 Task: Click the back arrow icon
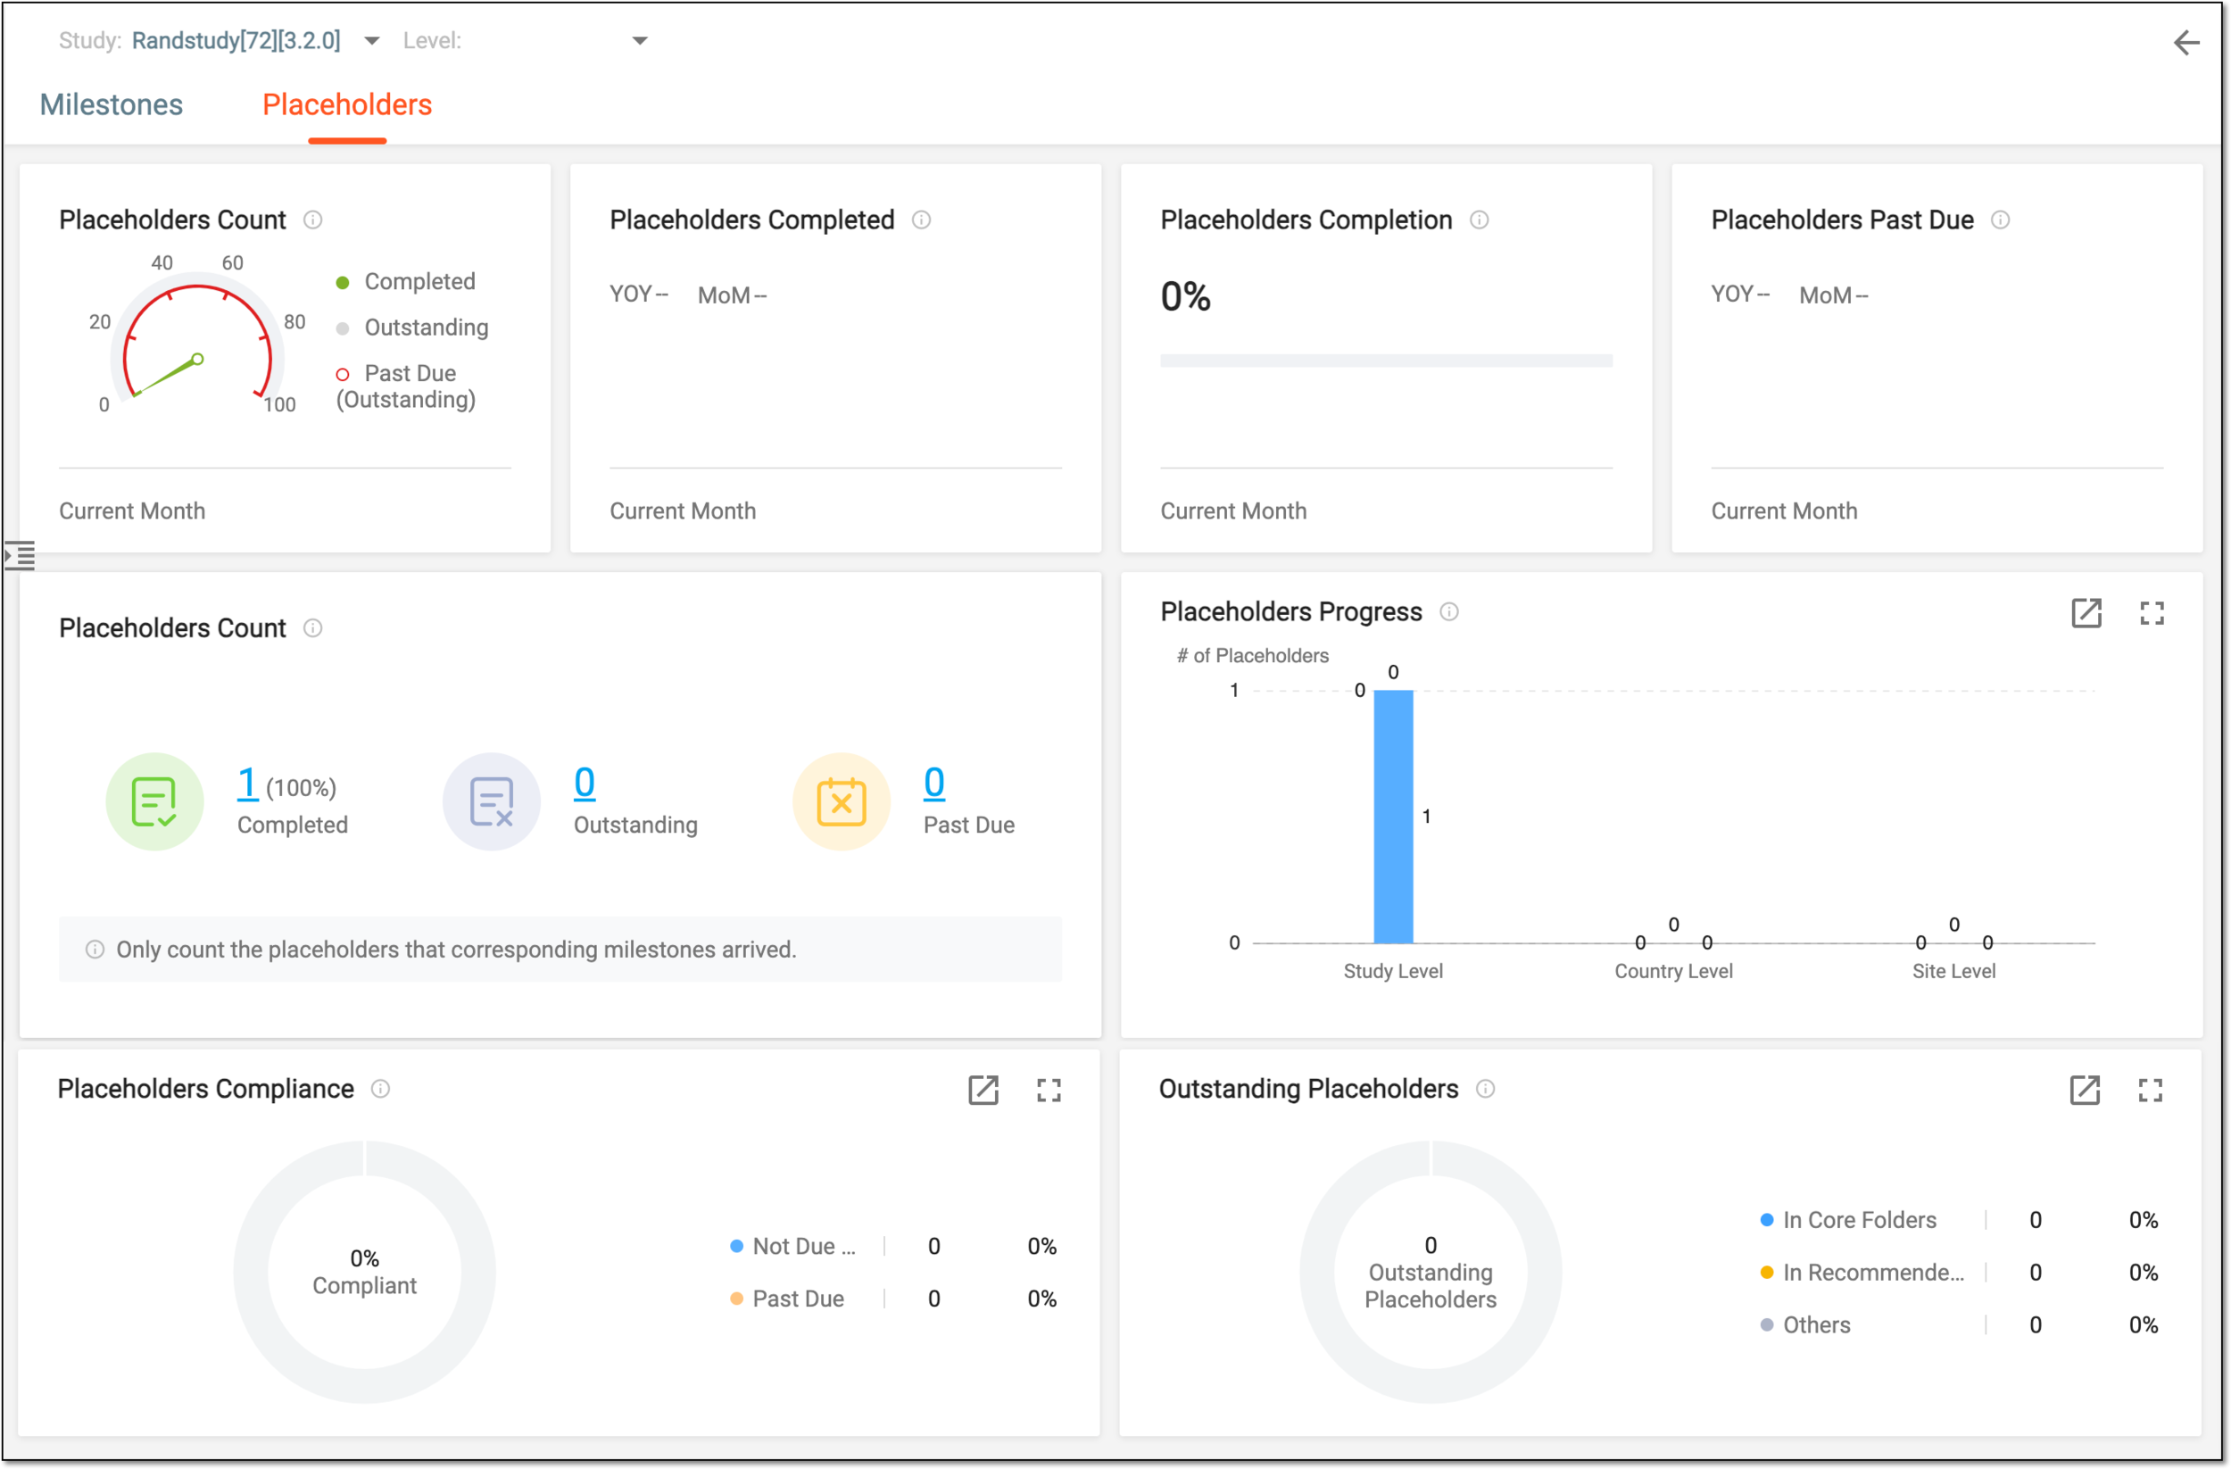2186,42
